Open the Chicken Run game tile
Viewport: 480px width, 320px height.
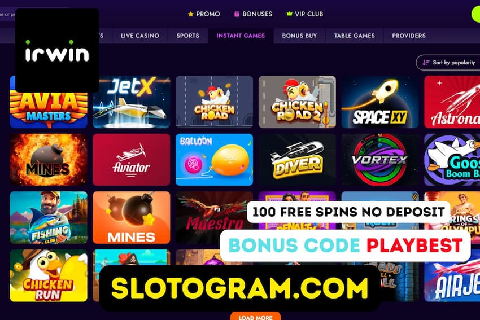pyautogui.click(x=49, y=275)
